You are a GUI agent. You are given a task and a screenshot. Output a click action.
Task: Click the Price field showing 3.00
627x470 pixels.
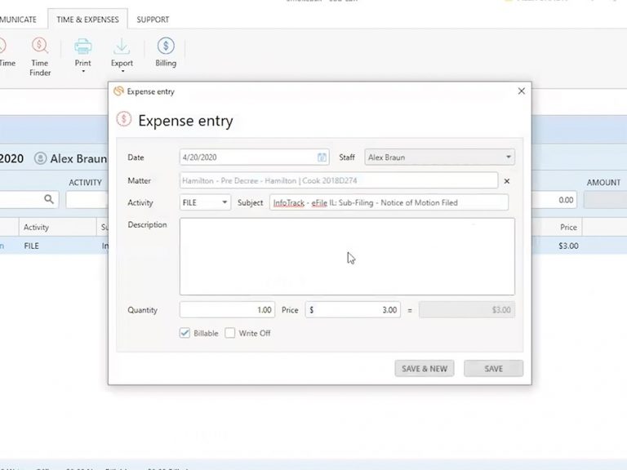[x=353, y=310]
